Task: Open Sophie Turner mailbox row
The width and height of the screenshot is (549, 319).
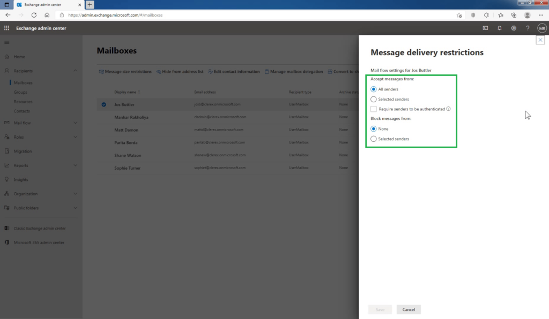Action: [x=227, y=168]
